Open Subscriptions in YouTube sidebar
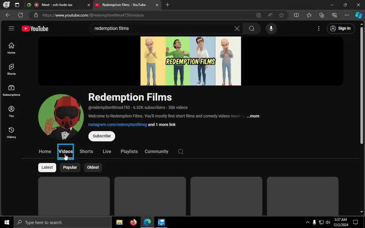Screen dimensions: 365x228 pos(11,90)
